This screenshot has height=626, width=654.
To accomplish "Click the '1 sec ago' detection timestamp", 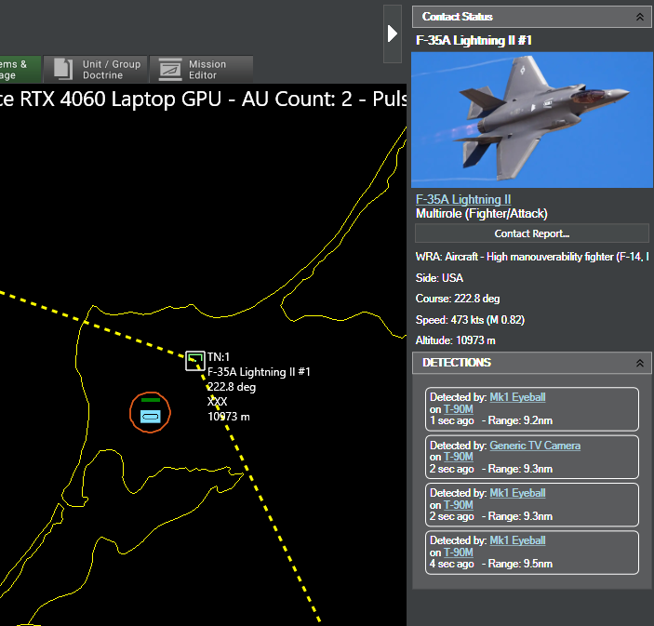I will tap(452, 420).
